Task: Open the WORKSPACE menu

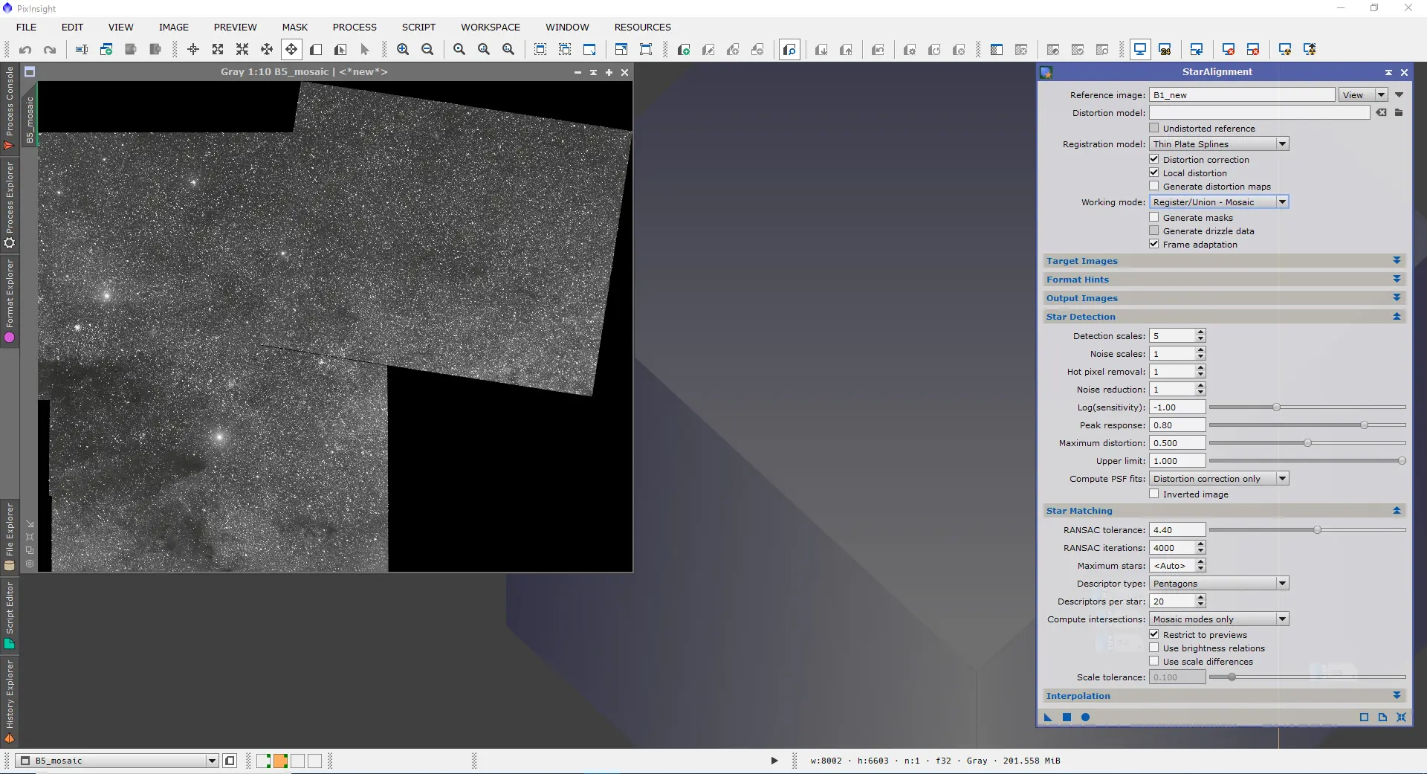Action: click(491, 28)
